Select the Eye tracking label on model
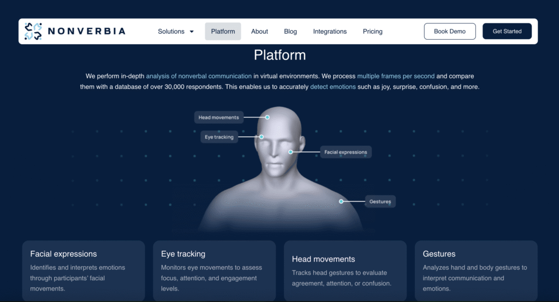The height and width of the screenshot is (302, 559). [219, 137]
